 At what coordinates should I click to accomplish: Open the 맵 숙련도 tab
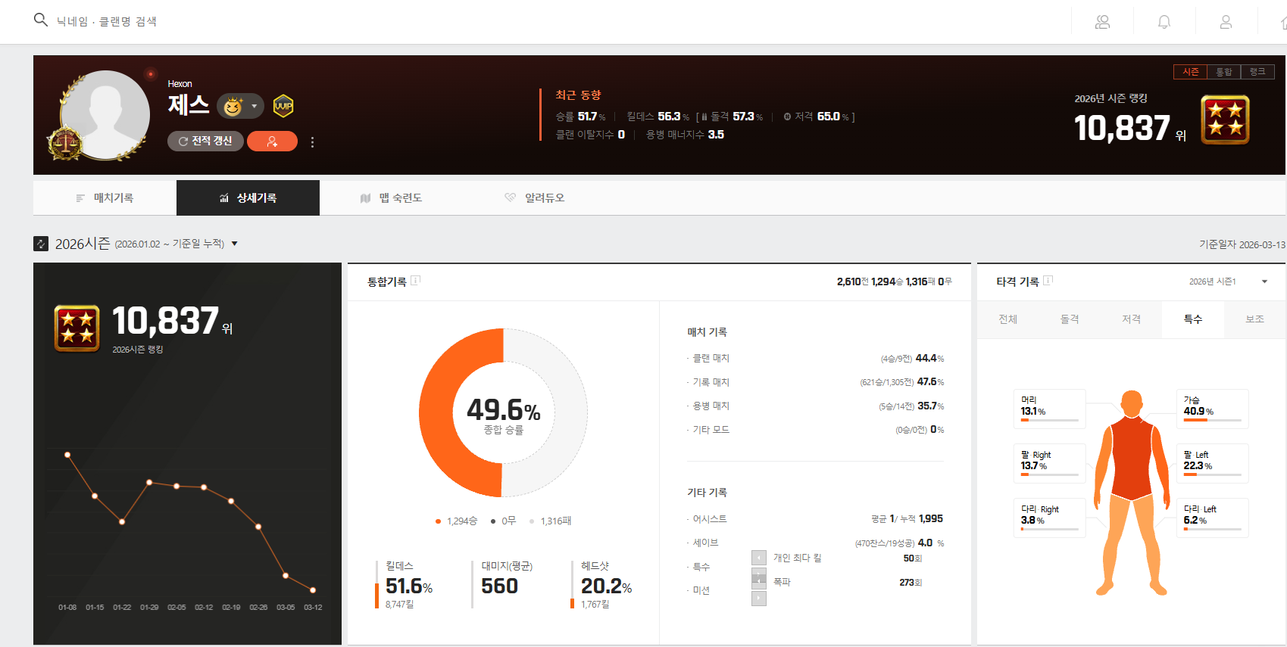(x=391, y=198)
